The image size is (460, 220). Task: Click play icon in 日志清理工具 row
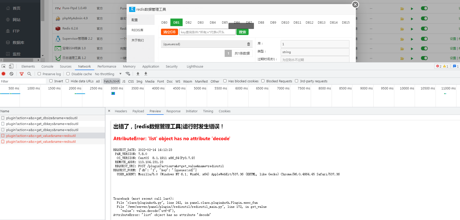(x=412, y=58)
